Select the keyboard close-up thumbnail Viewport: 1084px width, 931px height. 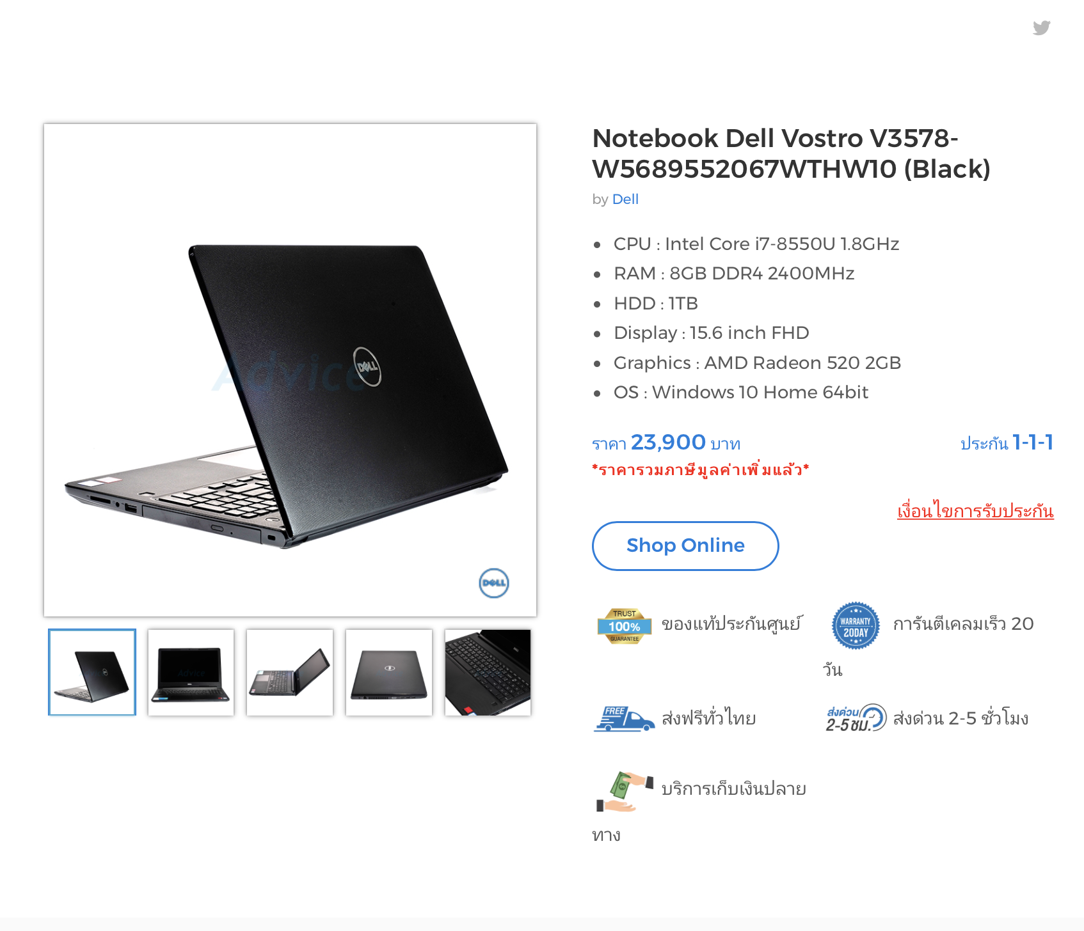pyautogui.click(x=488, y=672)
